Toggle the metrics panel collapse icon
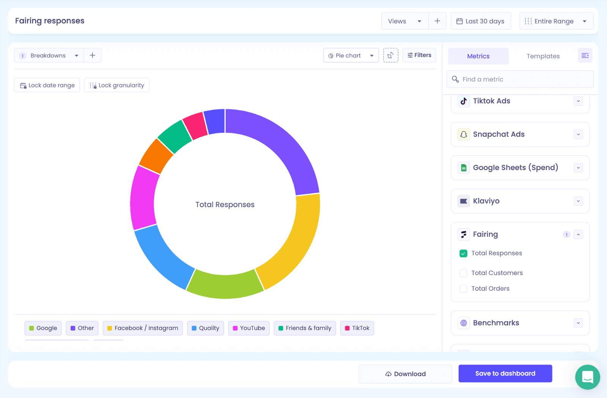Image resolution: width=607 pixels, height=398 pixels. 585,56
